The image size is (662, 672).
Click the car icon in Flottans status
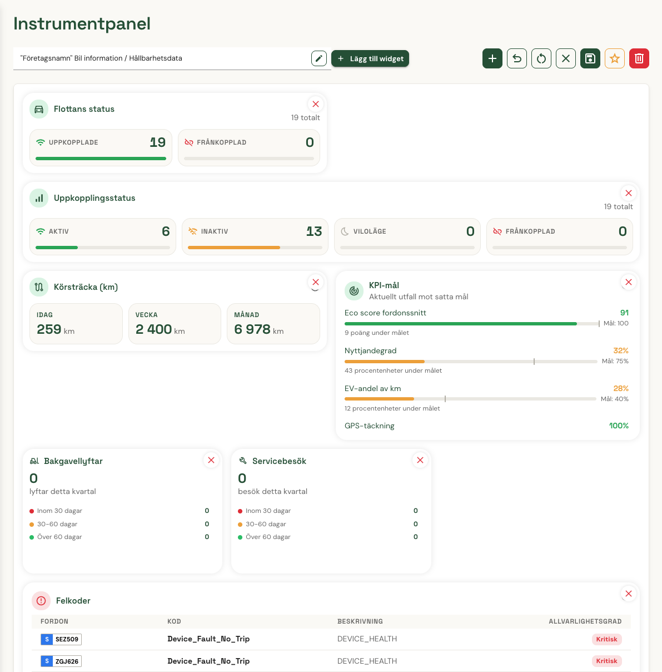tap(39, 109)
